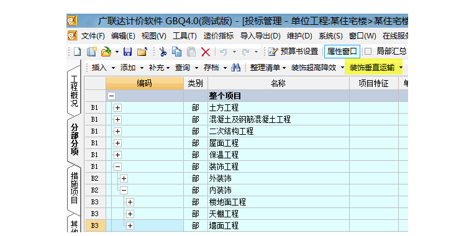
Task: Click the binoculars Find icon
Action: pos(236,68)
